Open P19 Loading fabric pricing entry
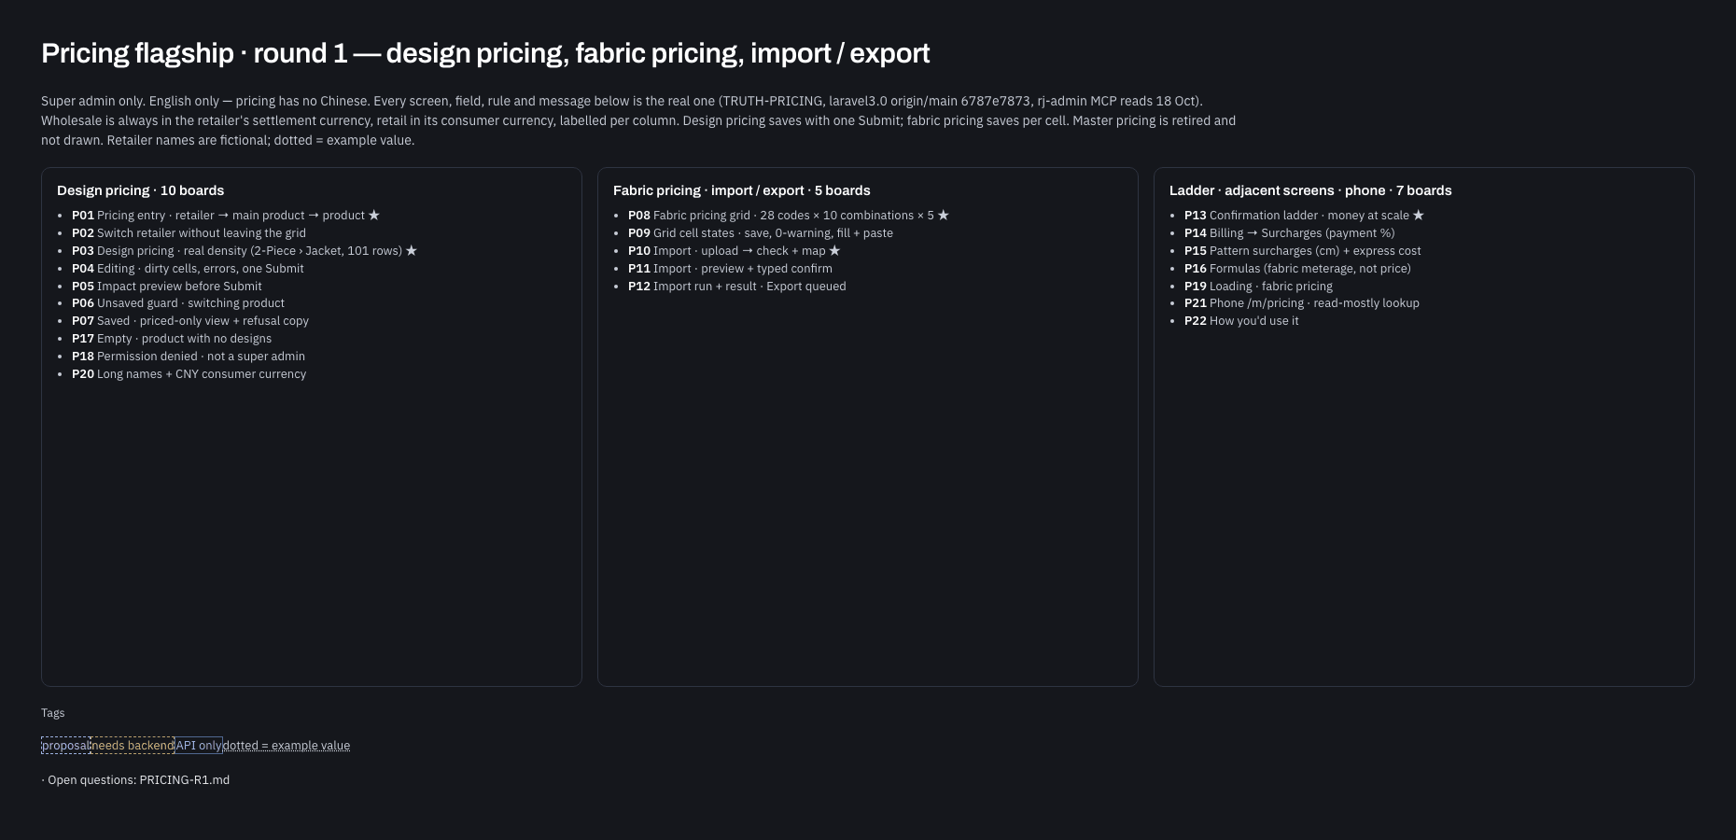 [x=1258, y=287]
